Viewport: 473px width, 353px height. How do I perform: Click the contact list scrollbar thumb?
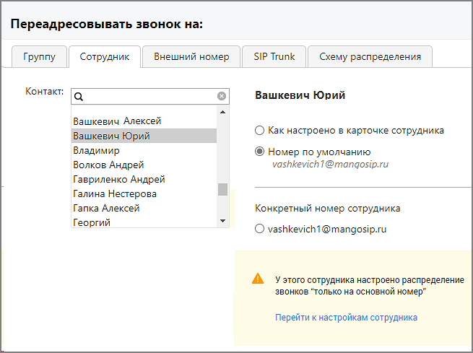[x=223, y=190]
